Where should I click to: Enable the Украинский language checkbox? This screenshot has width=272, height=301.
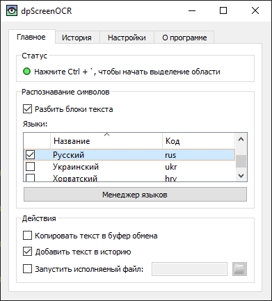pyautogui.click(x=31, y=167)
